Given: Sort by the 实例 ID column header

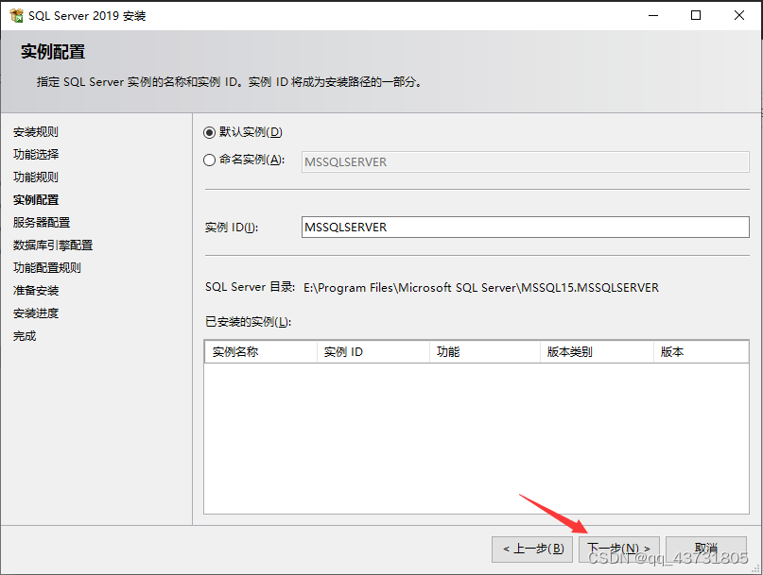Looking at the screenshot, I should (x=373, y=352).
